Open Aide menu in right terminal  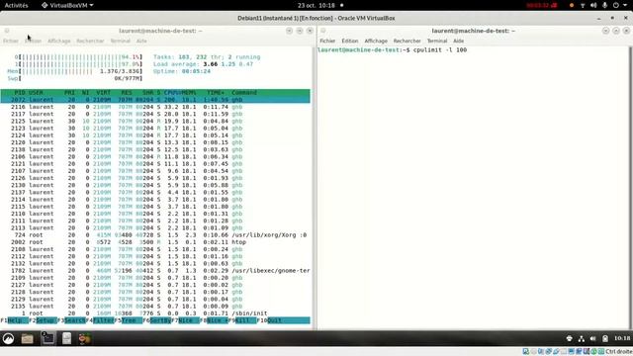(458, 41)
